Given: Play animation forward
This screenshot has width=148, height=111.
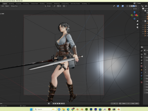Looking at the screenshot, I should point(60,104).
